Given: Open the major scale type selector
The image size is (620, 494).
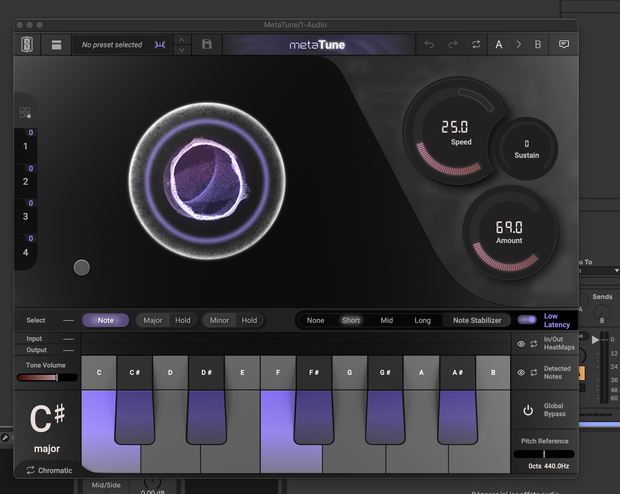Looking at the screenshot, I should click(47, 449).
